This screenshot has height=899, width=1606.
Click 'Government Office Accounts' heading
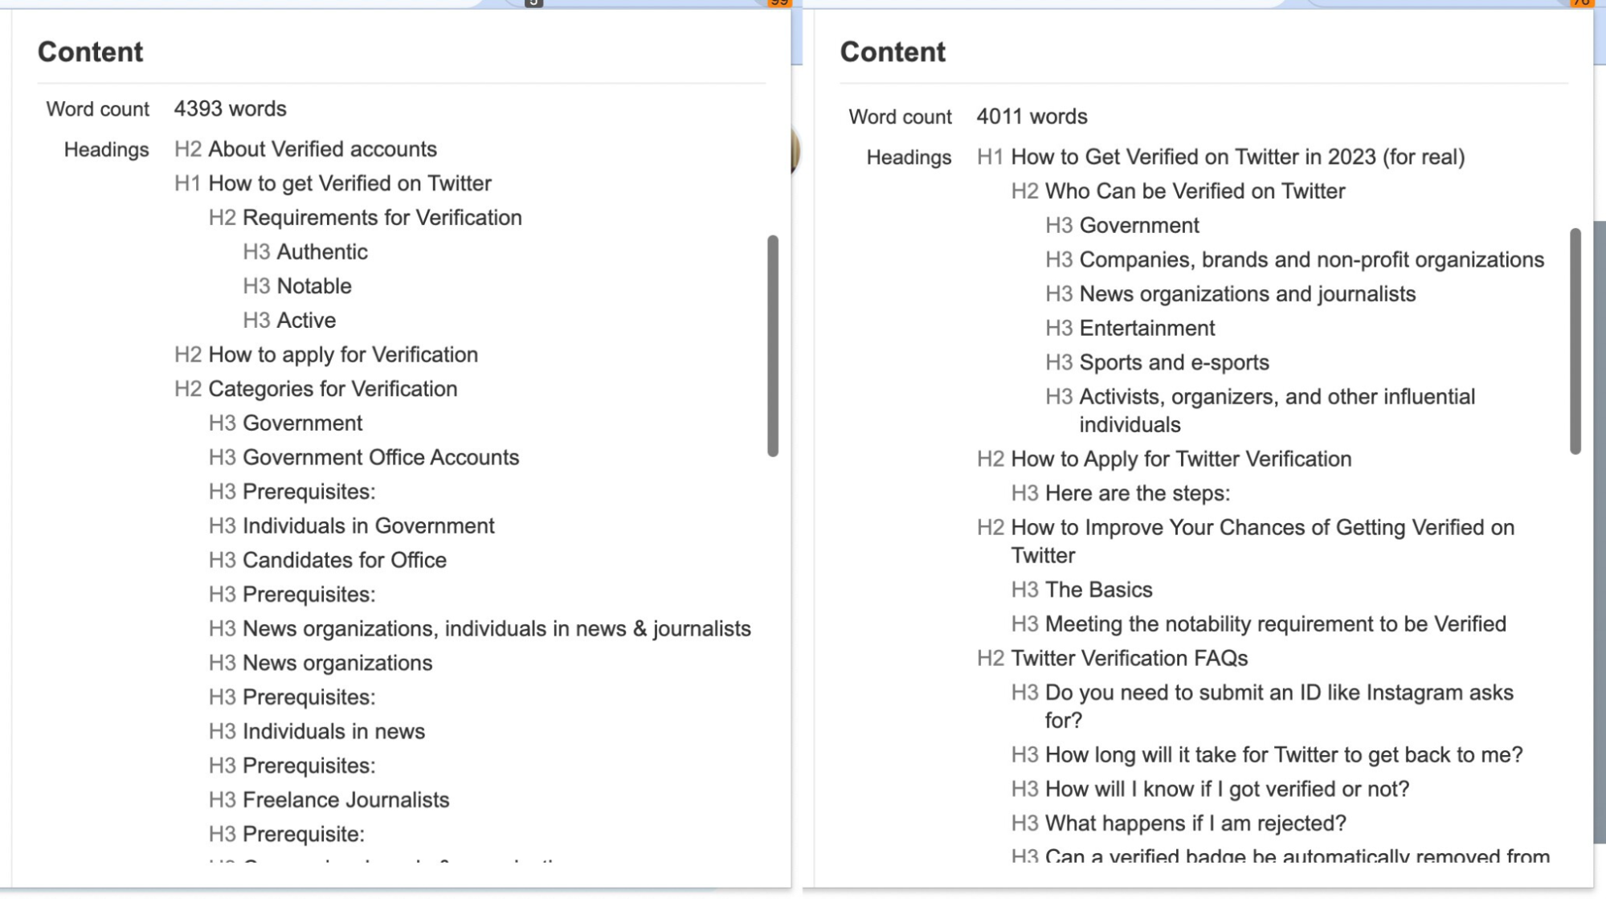pyautogui.click(x=381, y=458)
